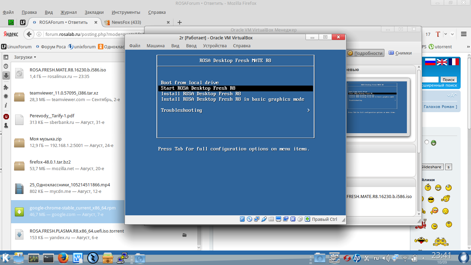Viewport: 471px width, 265px height.
Task: Open Машина menu in VirtualBox VM window
Action: [156, 46]
